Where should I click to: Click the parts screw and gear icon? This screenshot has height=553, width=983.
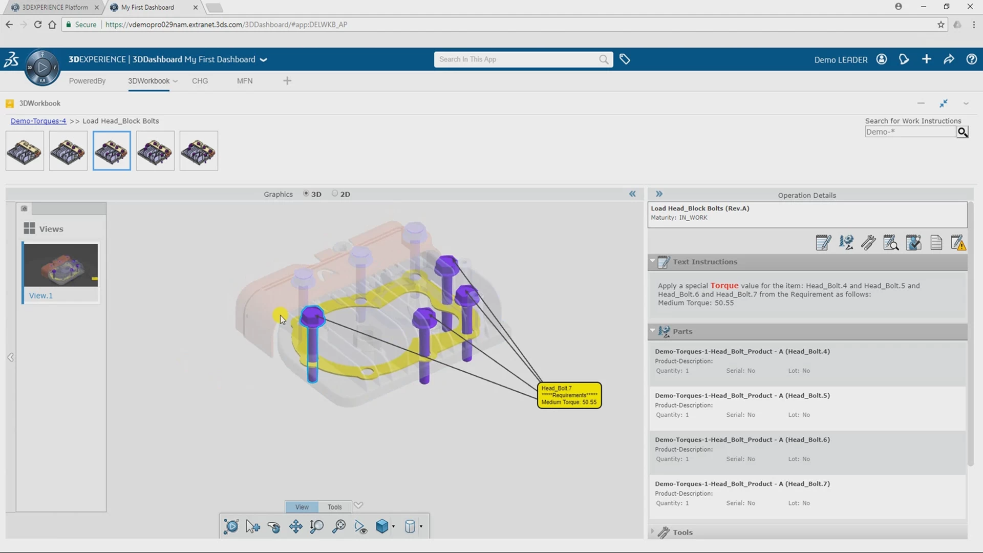tap(846, 243)
